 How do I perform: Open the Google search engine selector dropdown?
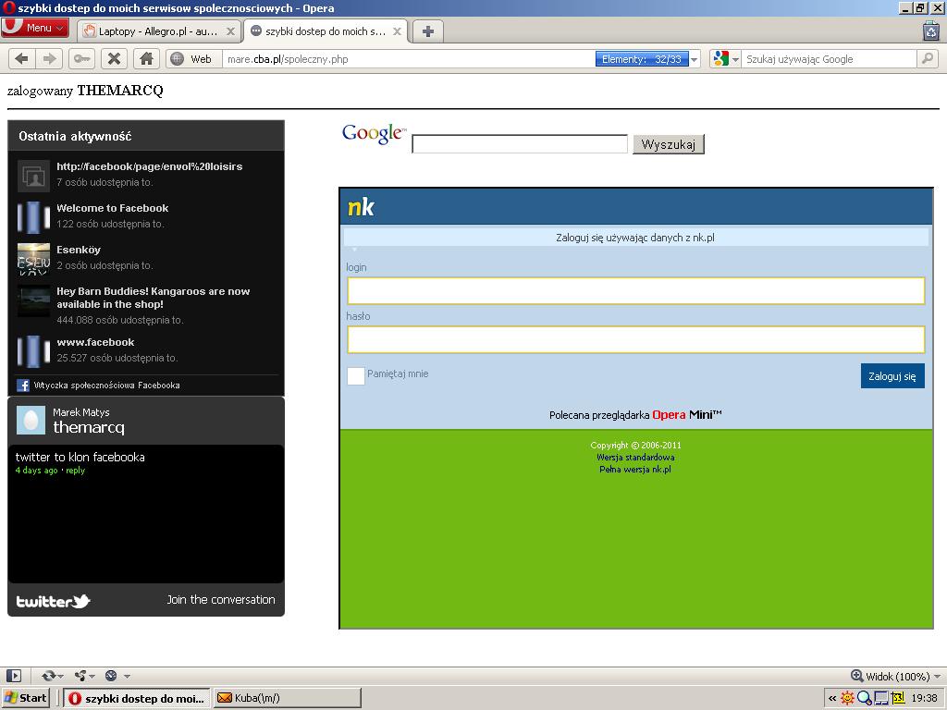click(x=725, y=59)
